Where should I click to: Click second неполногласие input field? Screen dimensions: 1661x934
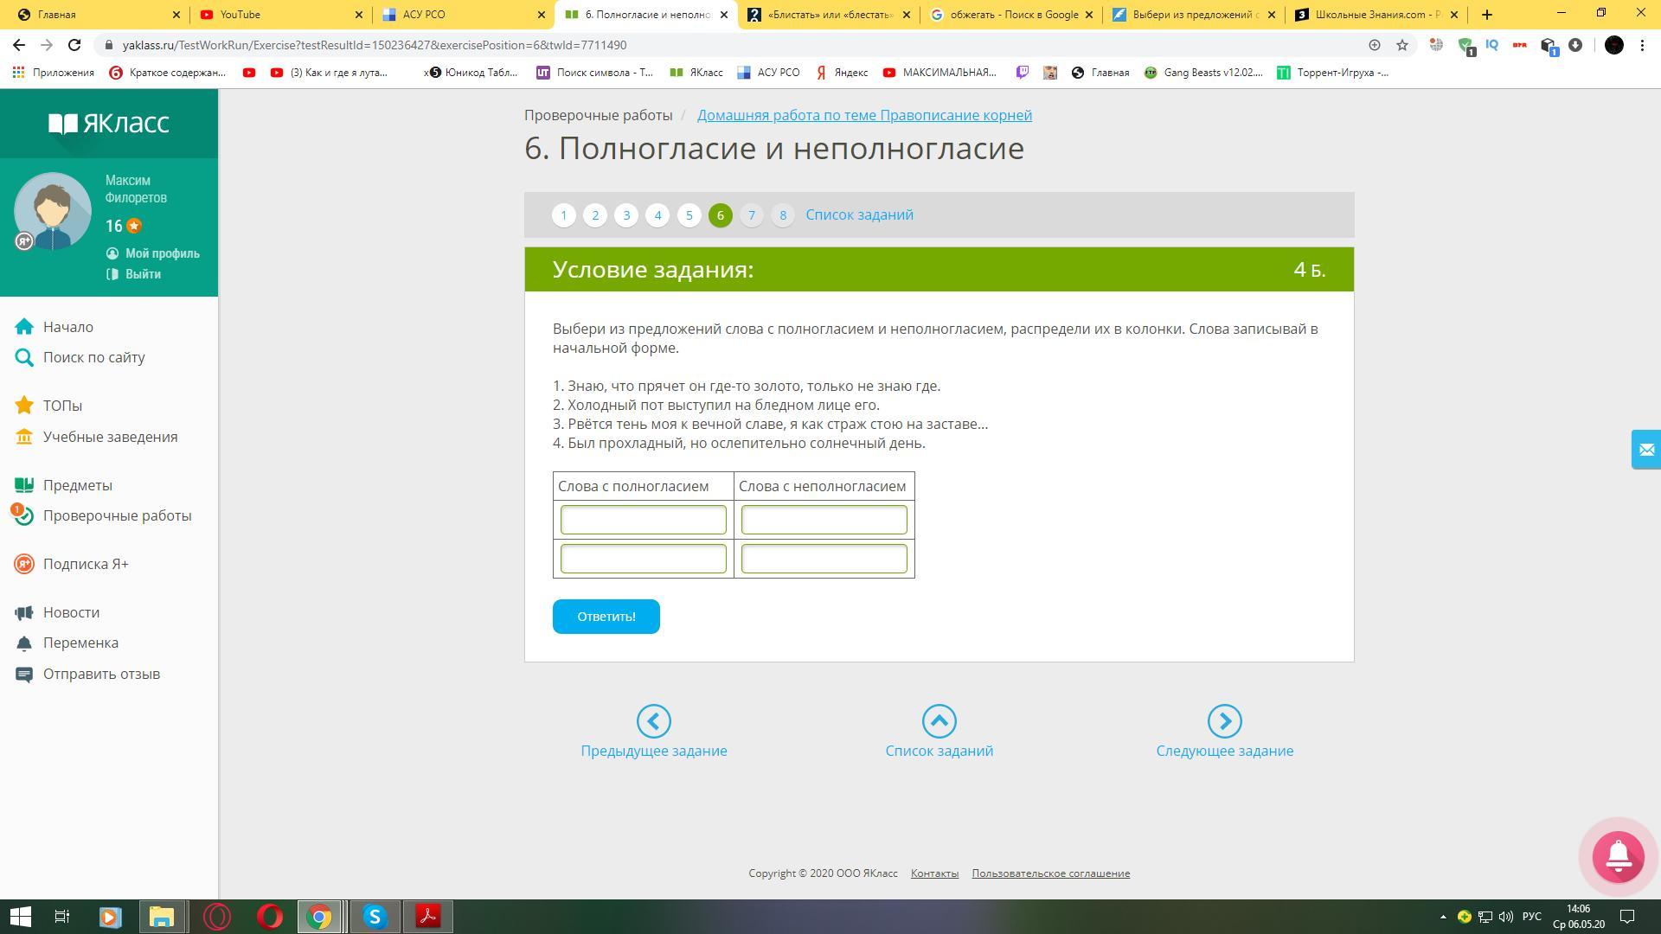(x=824, y=559)
